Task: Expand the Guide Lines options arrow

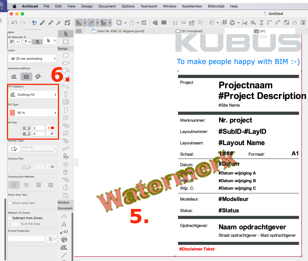Action: pyautogui.click(x=85, y=23)
